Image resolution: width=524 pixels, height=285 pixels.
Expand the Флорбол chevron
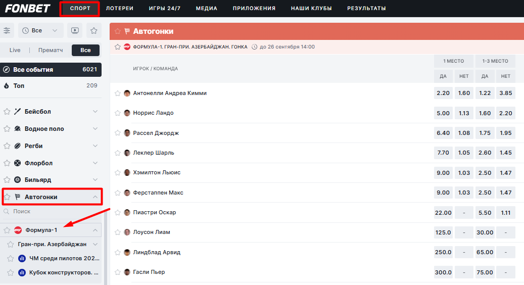coord(95,163)
